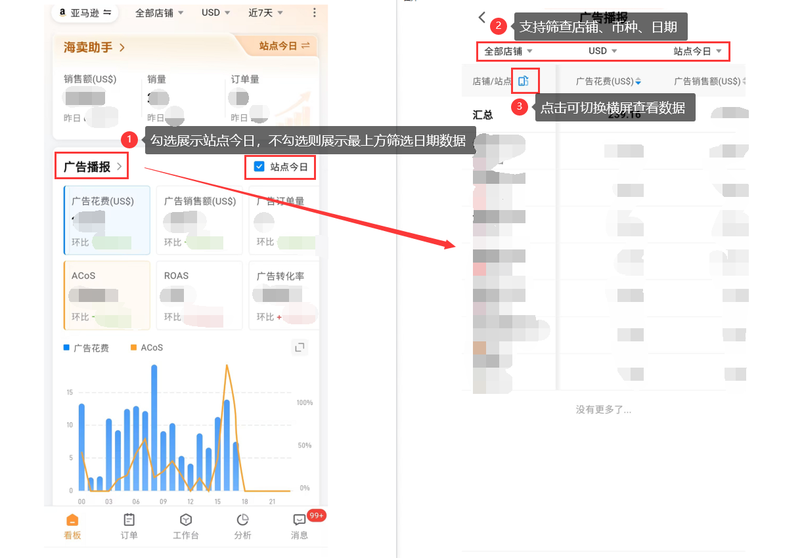Select the 广告销售额(US$) metric card
The image size is (804, 558).
tap(199, 220)
